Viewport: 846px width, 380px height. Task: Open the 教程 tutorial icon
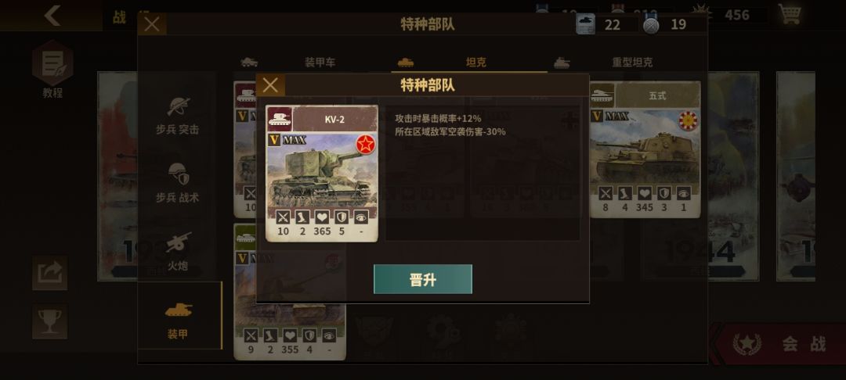pos(52,69)
